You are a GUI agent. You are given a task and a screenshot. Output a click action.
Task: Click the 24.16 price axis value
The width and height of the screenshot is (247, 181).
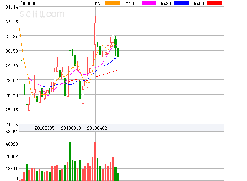coord(12,125)
